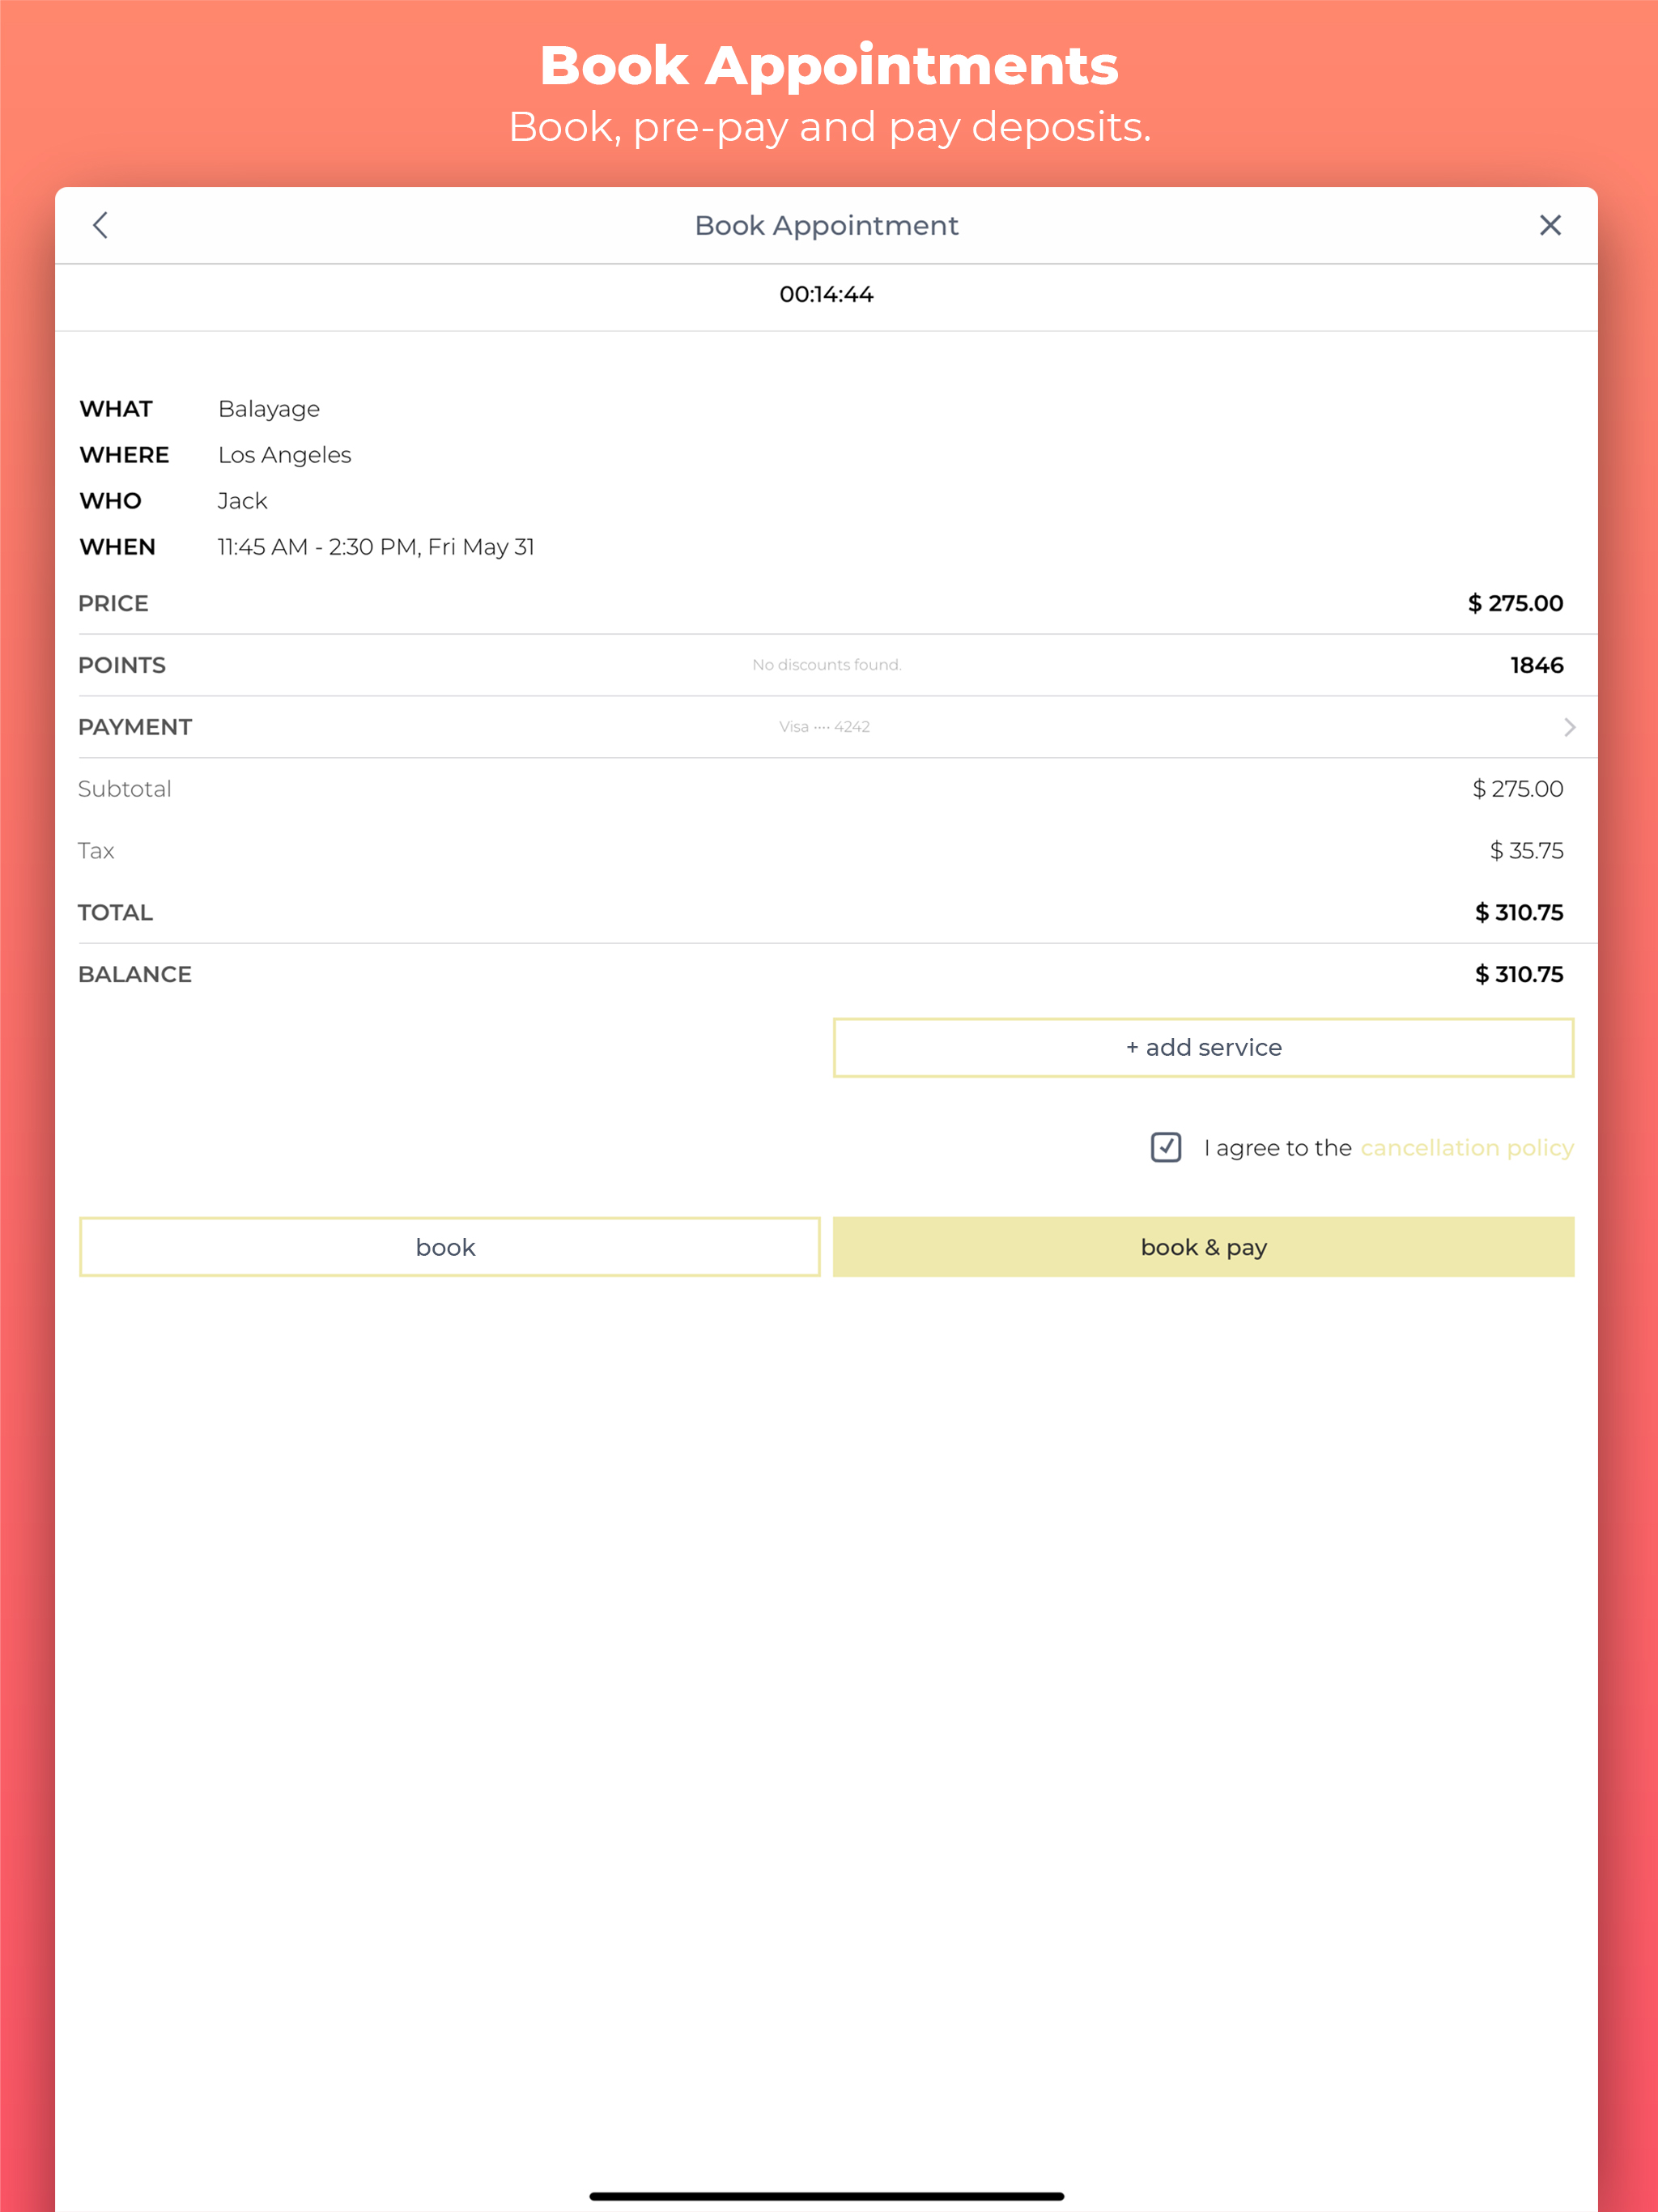Click the stylist name Jack

[x=243, y=501]
